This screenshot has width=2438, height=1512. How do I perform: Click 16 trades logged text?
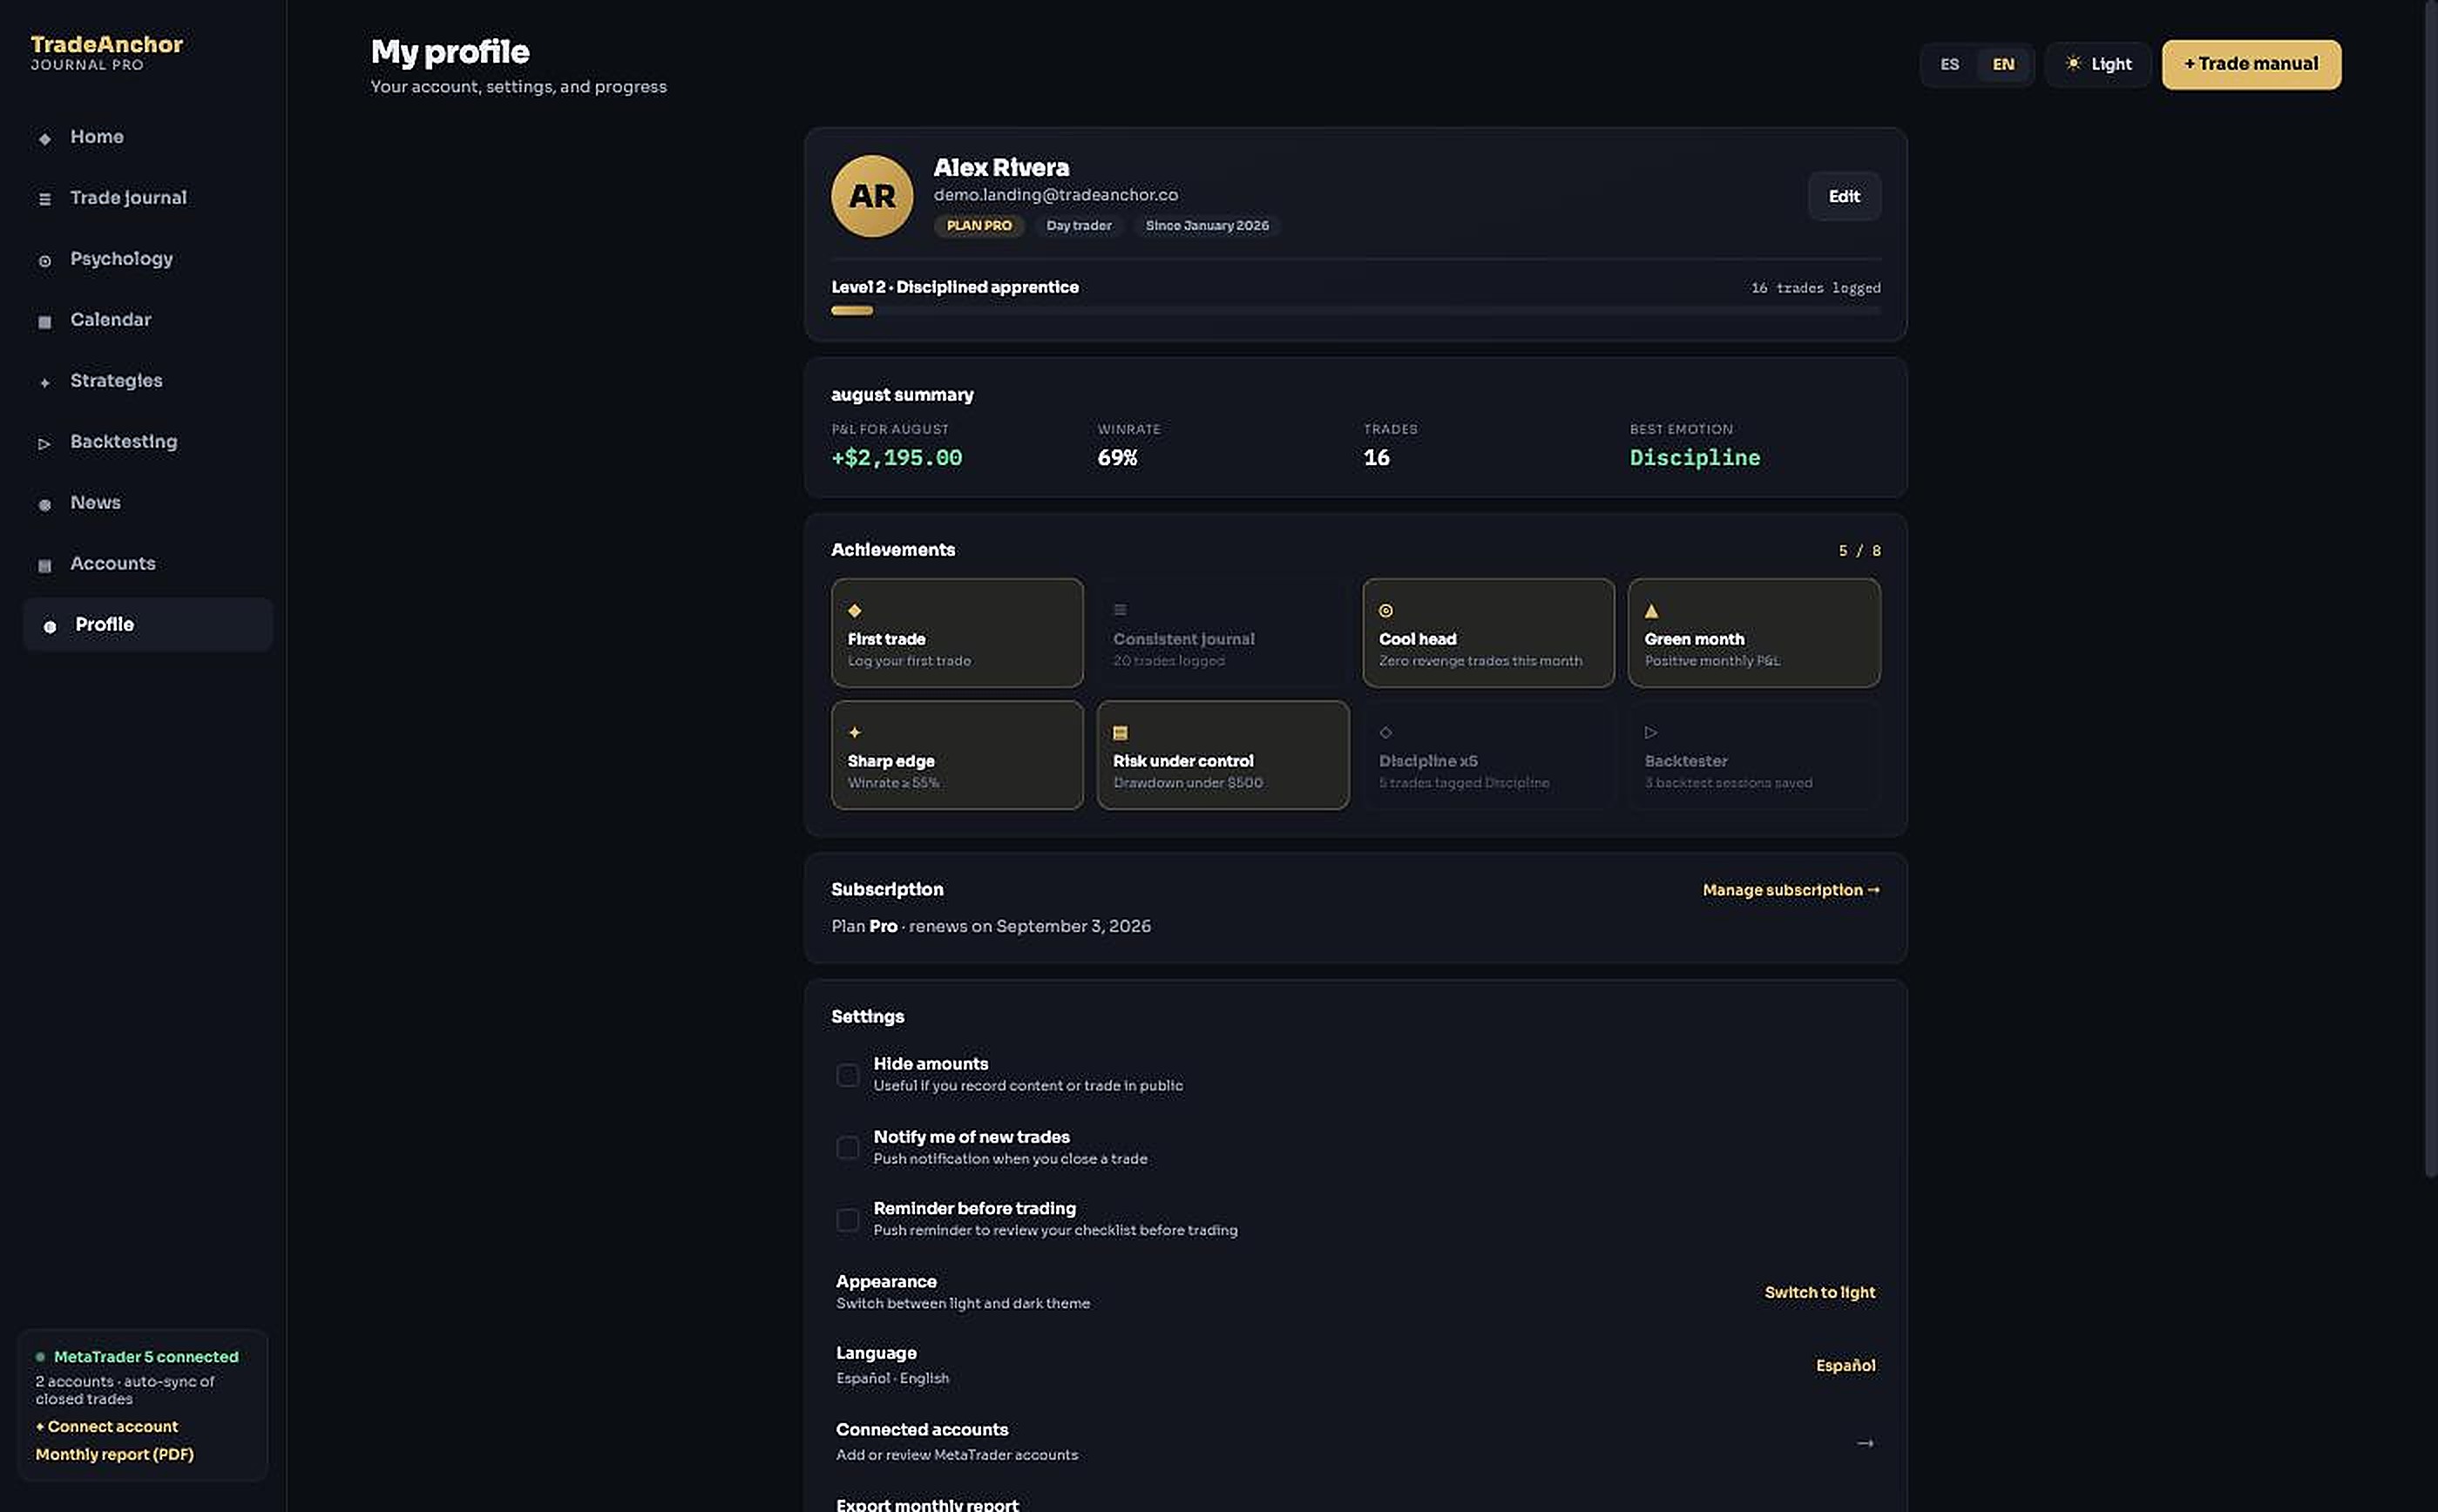[x=1816, y=288]
